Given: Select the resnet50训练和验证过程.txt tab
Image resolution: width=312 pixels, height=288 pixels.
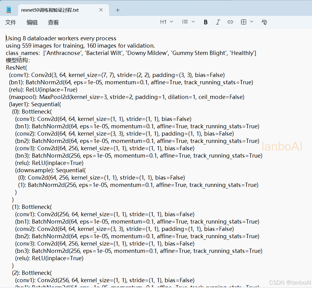Looking at the screenshot, I should 64,10.
